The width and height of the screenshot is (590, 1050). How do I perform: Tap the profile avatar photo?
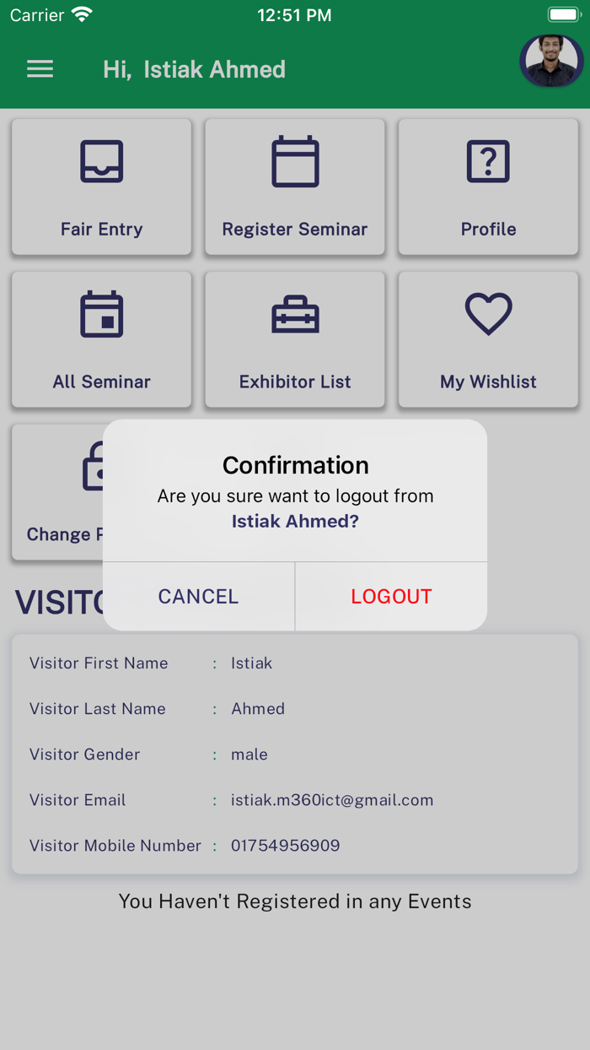coord(551,61)
